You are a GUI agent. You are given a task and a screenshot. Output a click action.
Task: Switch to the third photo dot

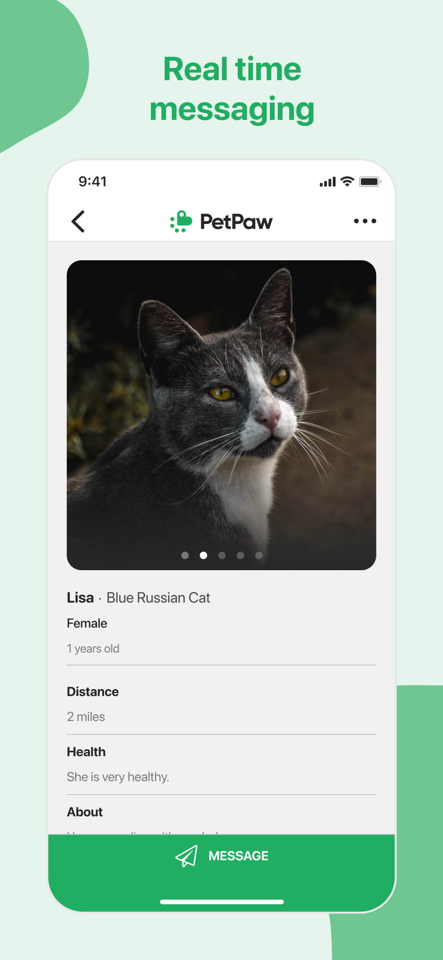[222, 556]
